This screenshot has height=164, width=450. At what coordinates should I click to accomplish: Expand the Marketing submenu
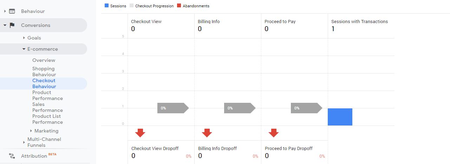pyautogui.click(x=31, y=131)
